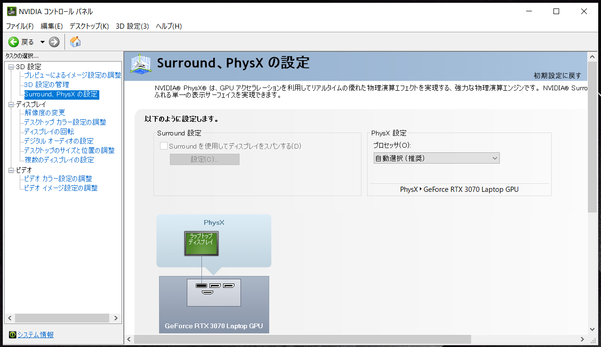601x347 pixels.
Task: Click main panel horizontal scroll-right arrow
Action: tap(584, 339)
